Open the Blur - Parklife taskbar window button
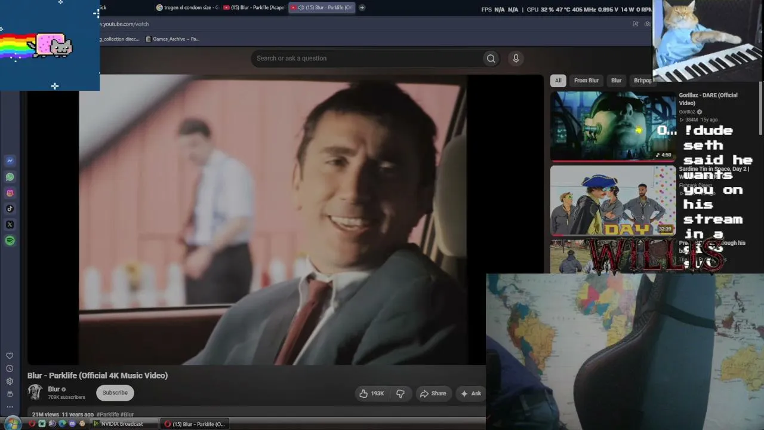This screenshot has height=430, width=764. [x=194, y=424]
